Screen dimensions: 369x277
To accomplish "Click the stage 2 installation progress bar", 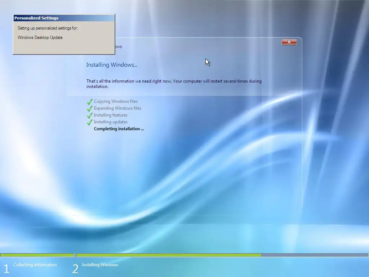I will (222, 255).
